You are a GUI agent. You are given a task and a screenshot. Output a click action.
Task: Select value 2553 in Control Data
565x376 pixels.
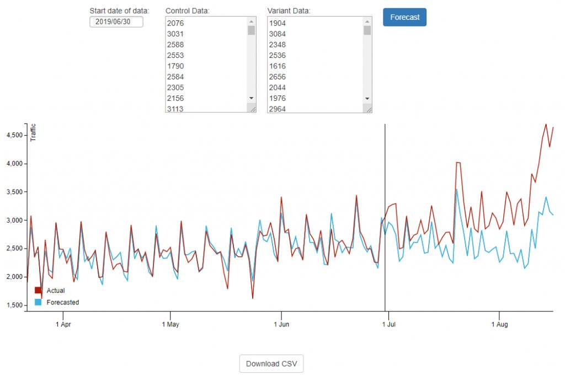click(175, 56)
